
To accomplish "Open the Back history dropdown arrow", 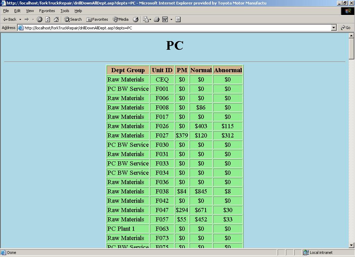I will (x=20, y=19).
